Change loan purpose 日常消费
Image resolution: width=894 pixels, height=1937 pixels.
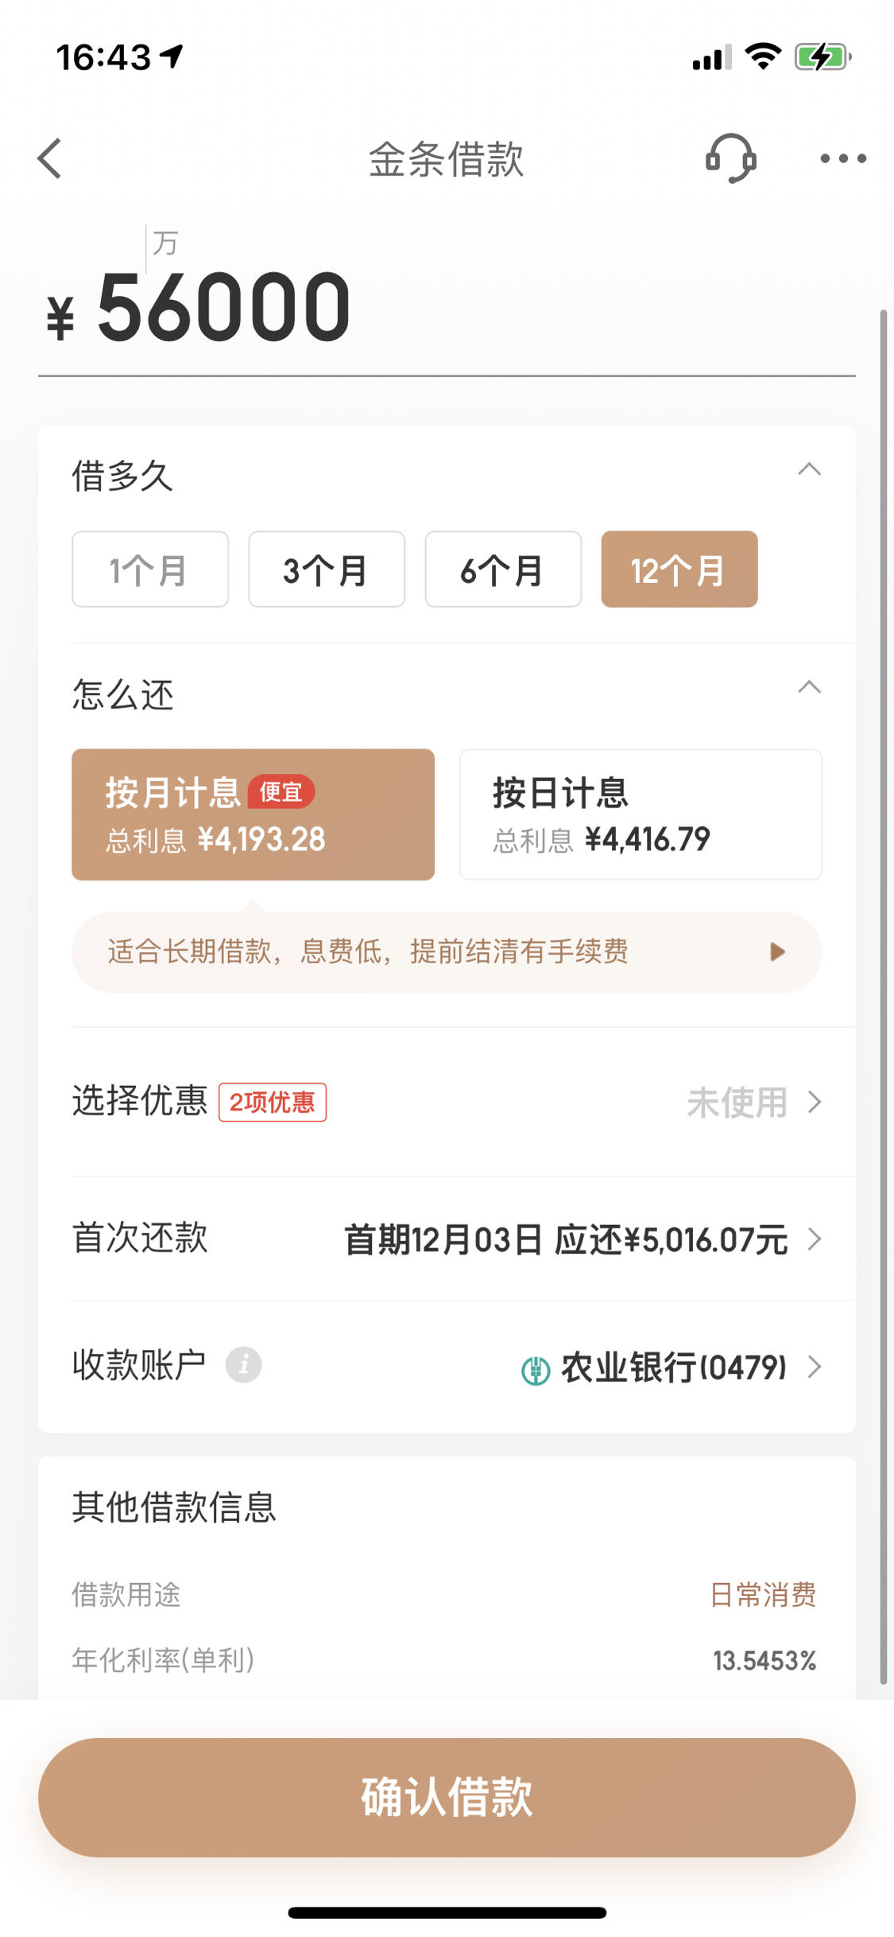tap(763, 1594)
